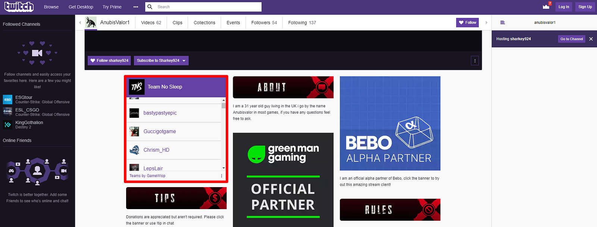Click the Bebo Alpha Partner banner
The image size is (597, 227).
pos(390,123)
